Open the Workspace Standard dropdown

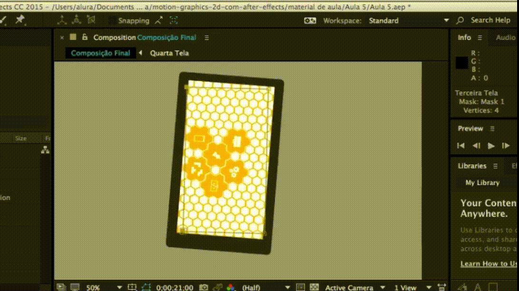point(446,20)
